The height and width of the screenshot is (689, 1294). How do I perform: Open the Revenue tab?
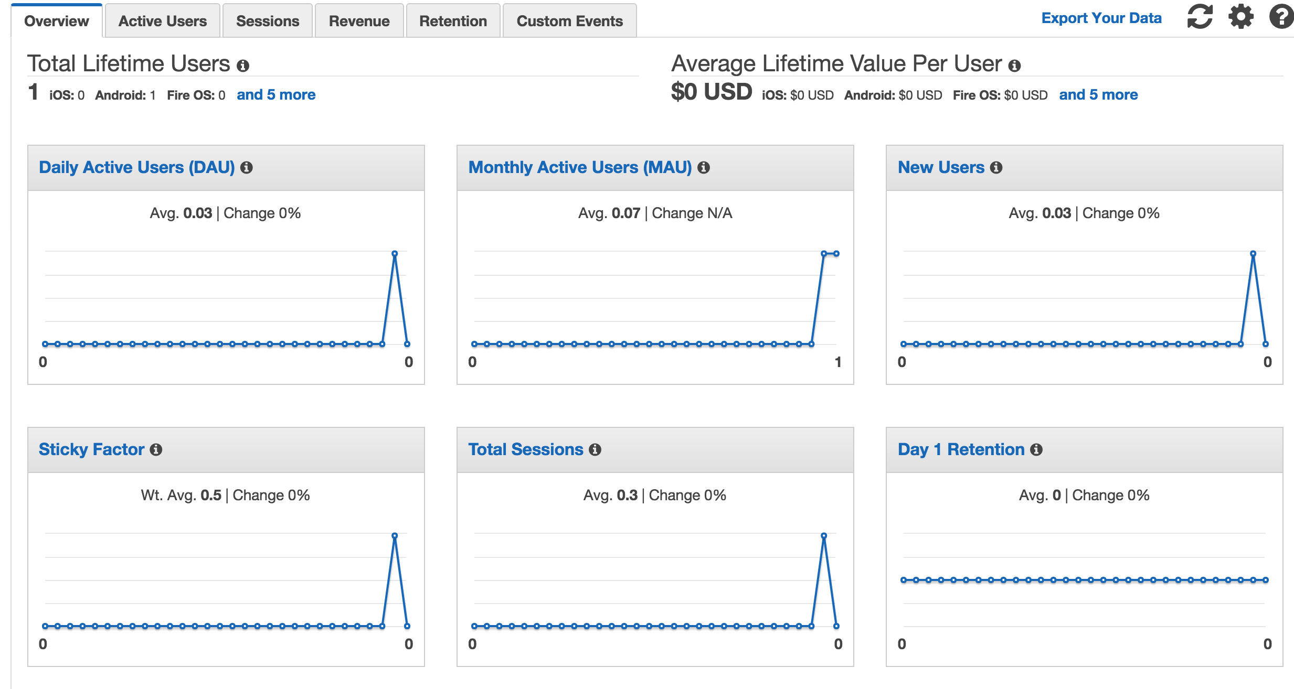coord(359,20)
